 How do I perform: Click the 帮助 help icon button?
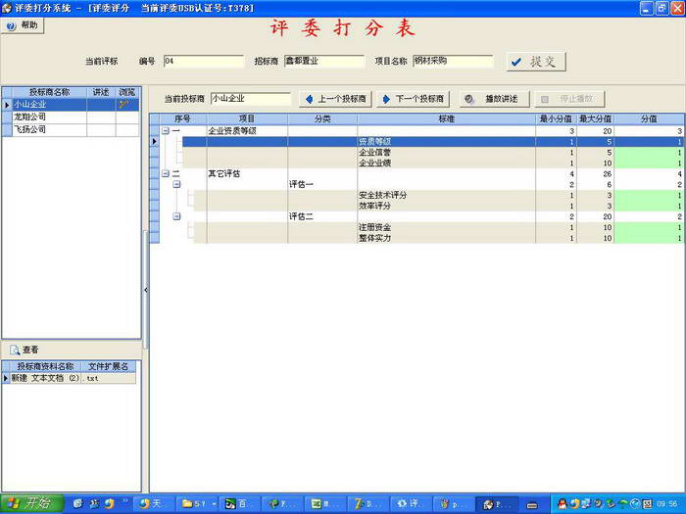point(23,25)
